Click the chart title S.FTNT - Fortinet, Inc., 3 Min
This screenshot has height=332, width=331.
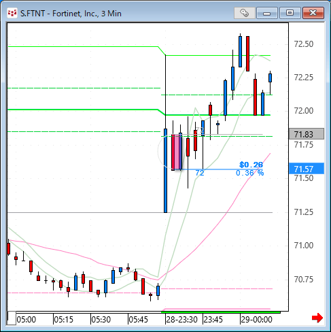[71, 14]
